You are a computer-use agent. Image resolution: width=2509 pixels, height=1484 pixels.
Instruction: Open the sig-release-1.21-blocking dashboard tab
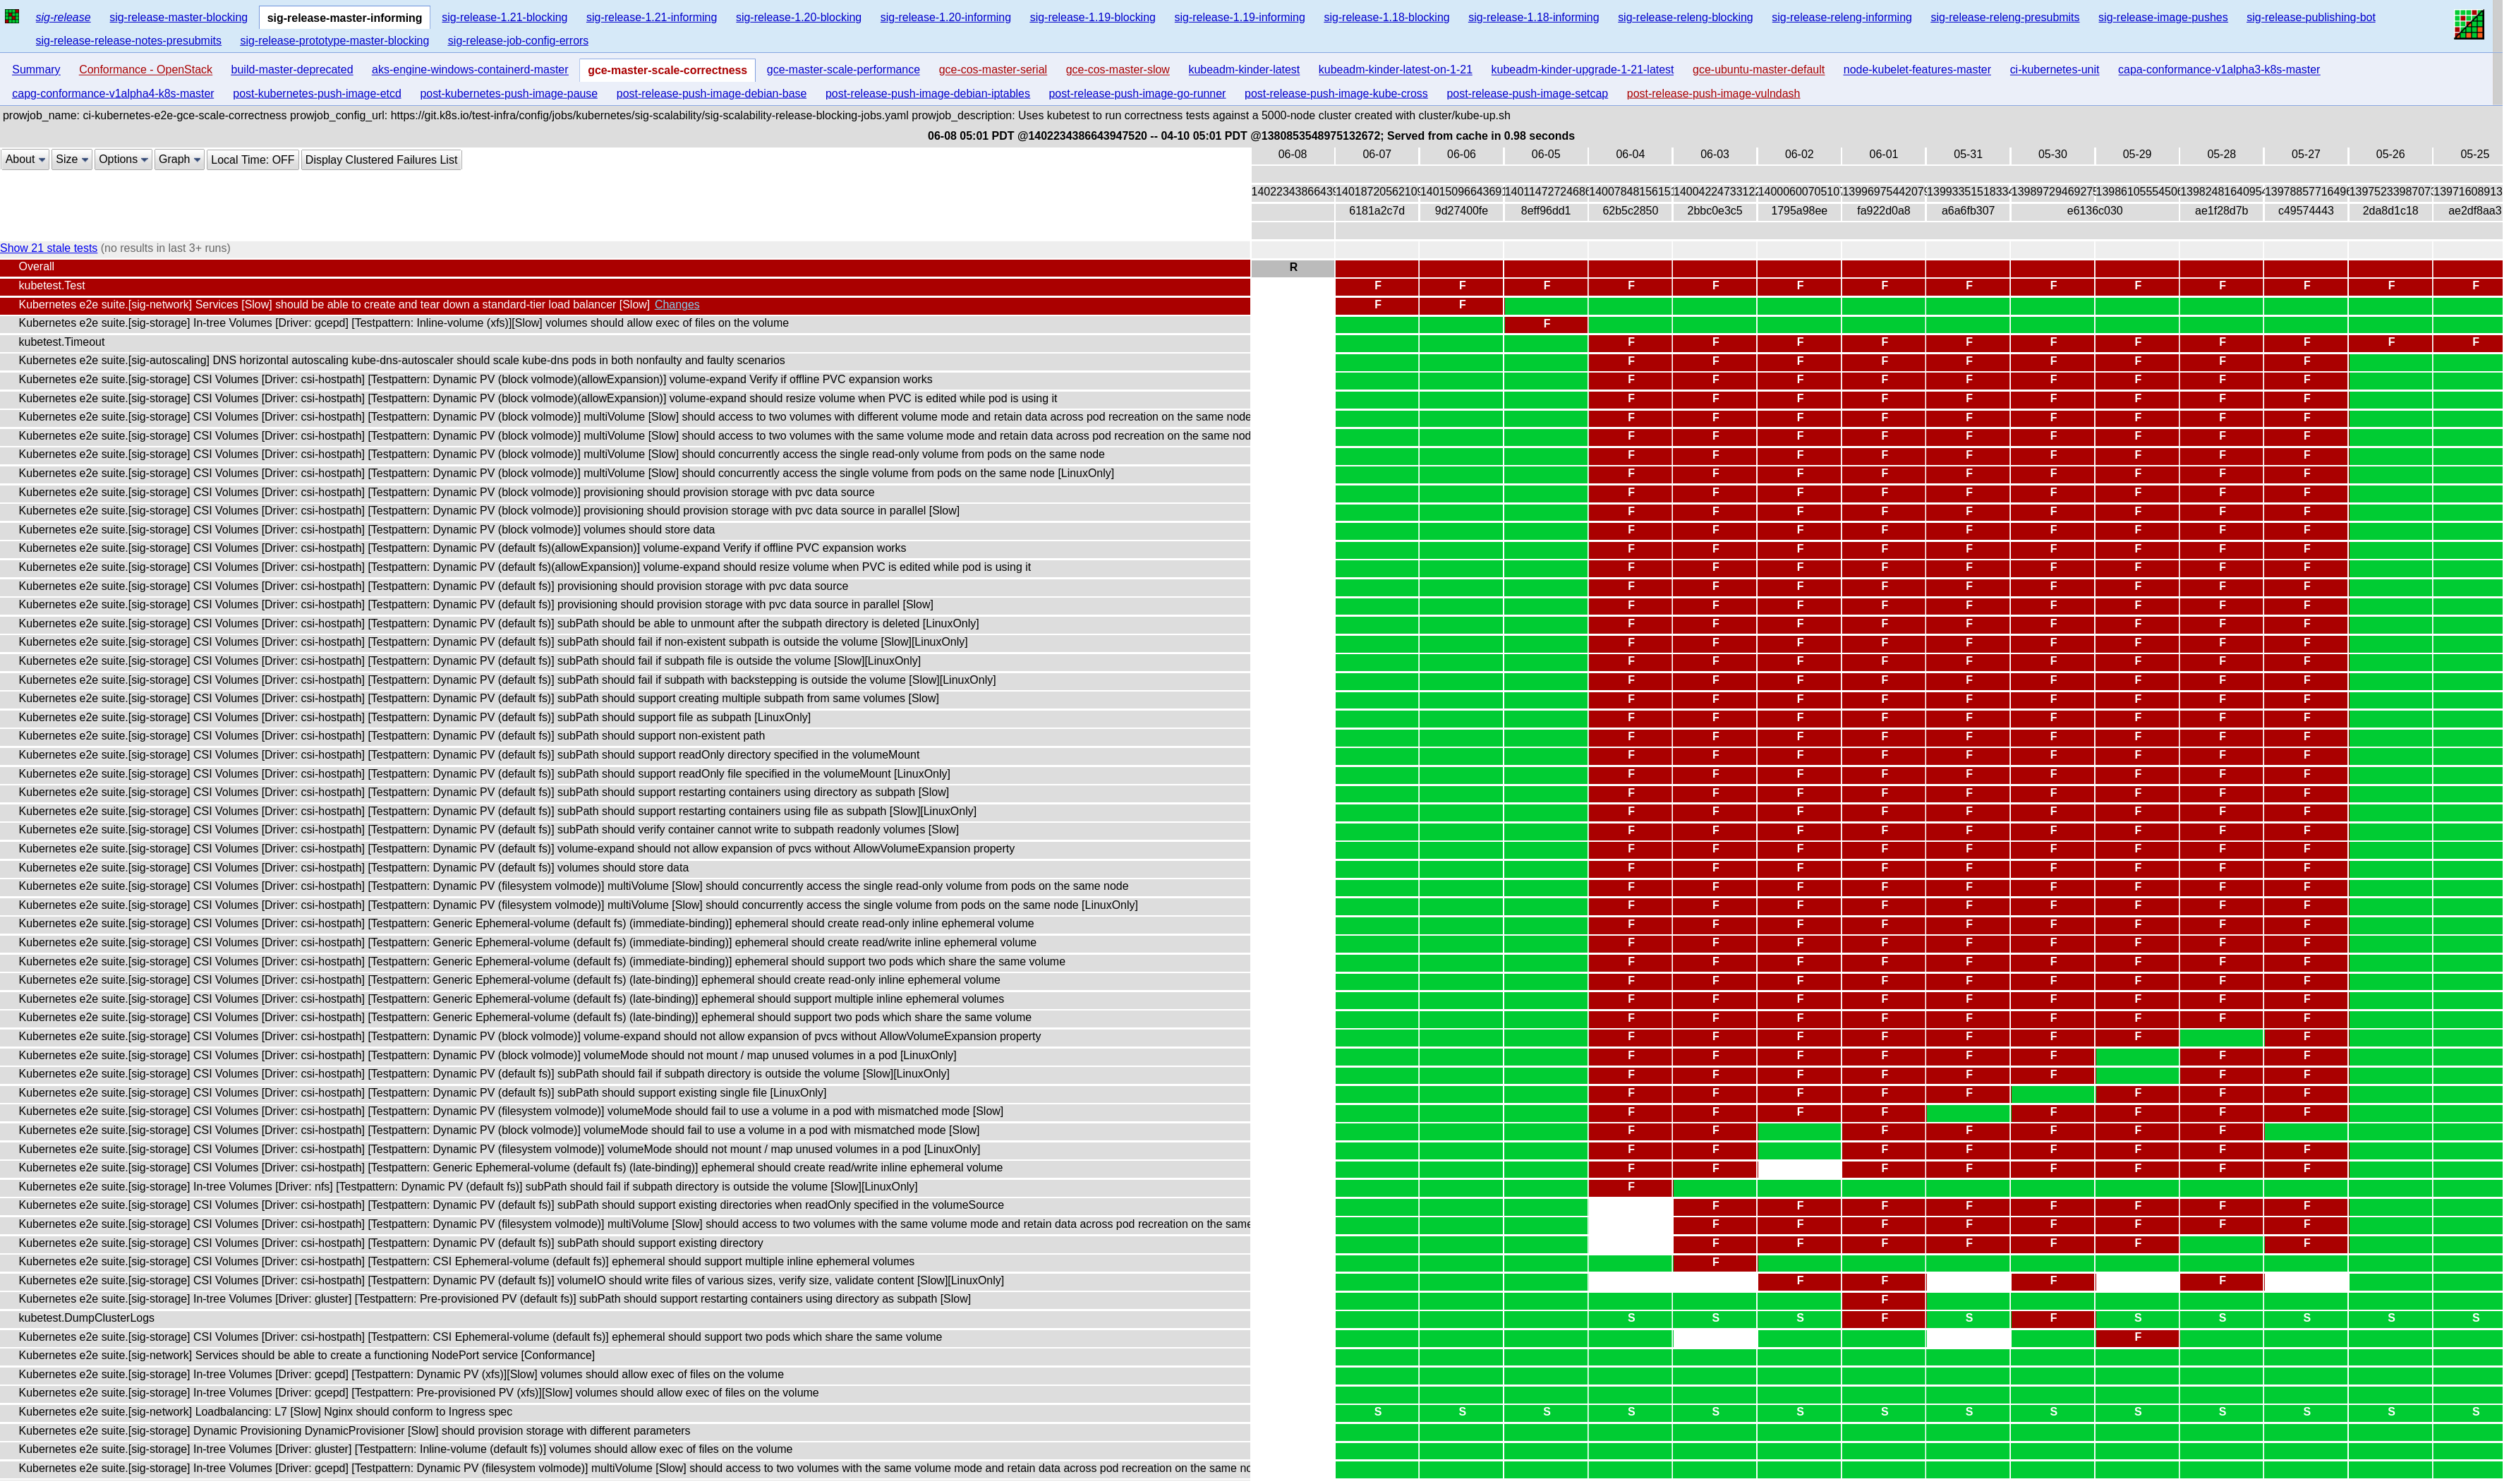click(504, 18)
